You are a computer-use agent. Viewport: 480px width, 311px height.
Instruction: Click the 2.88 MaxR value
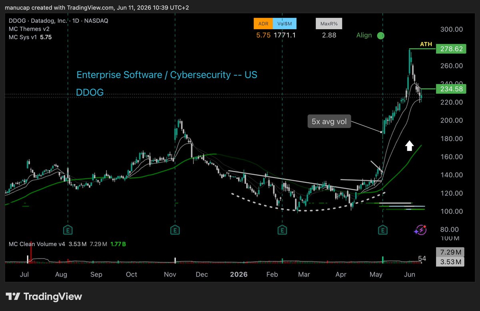(329, 35)
